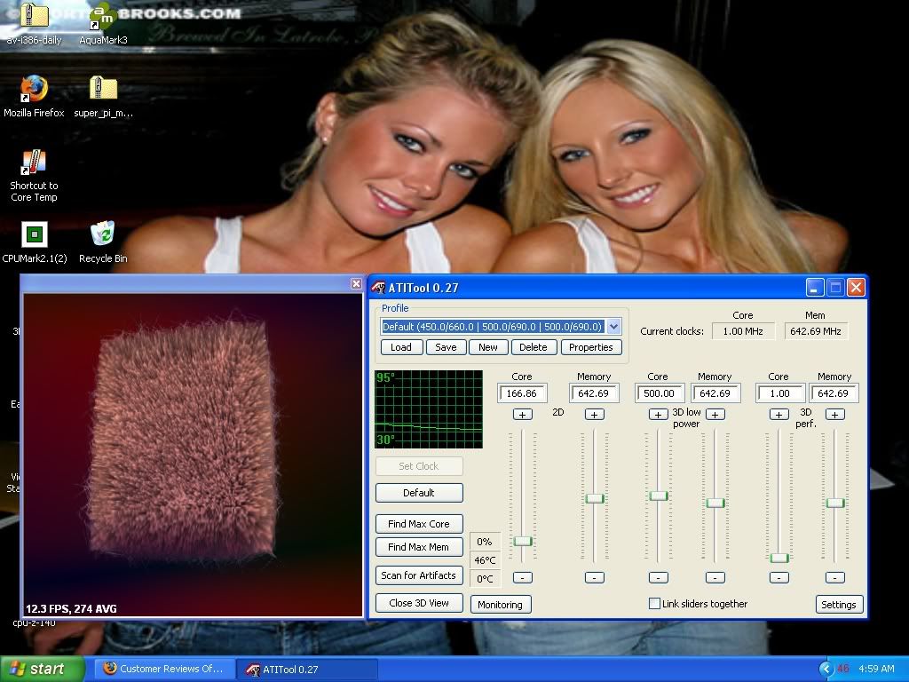Open the Settings button in ATITool
The height and width of the screenshot is (682, 909).
click(x=838, y=605)
